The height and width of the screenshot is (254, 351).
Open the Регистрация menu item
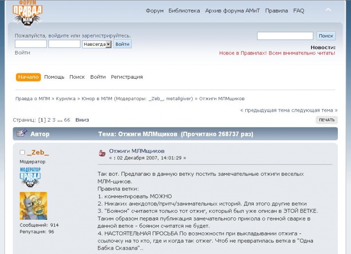coord(127,77)
